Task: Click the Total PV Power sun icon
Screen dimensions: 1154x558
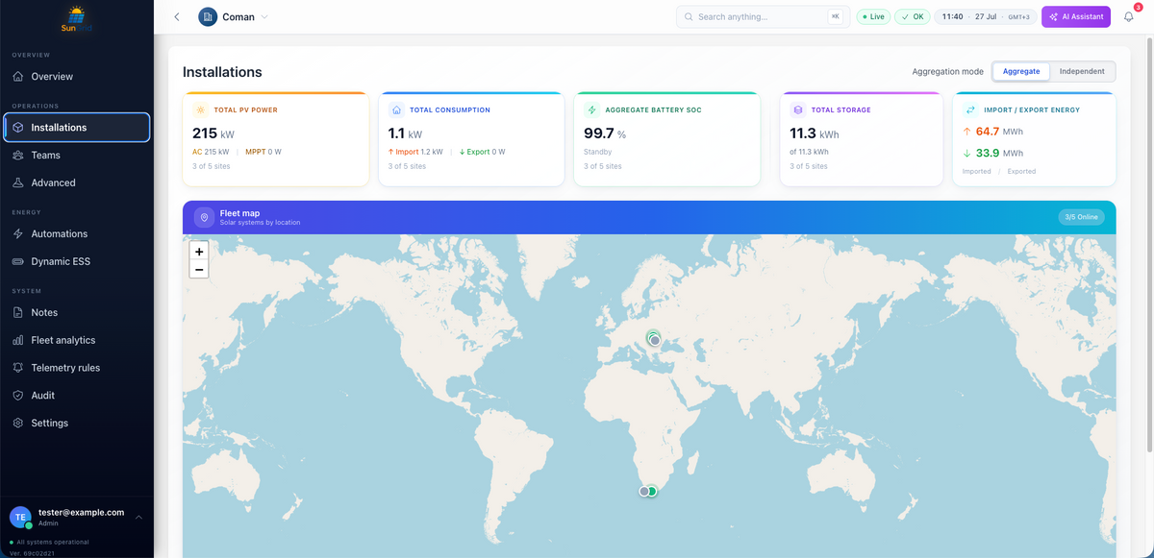Action: coord(201,110)
